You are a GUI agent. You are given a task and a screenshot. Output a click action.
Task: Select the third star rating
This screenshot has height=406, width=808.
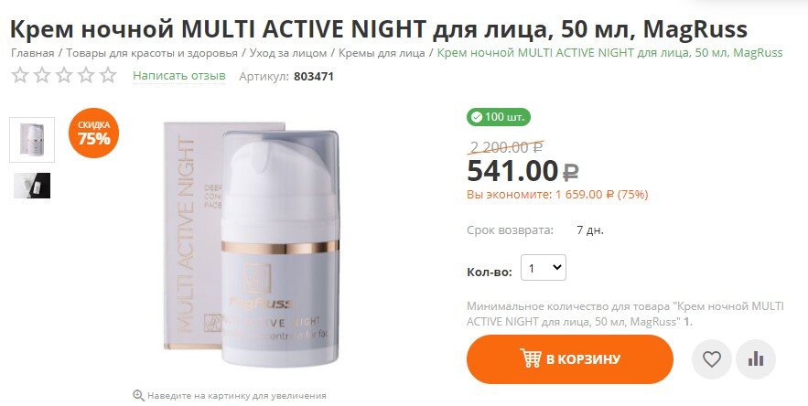[64, 76]
